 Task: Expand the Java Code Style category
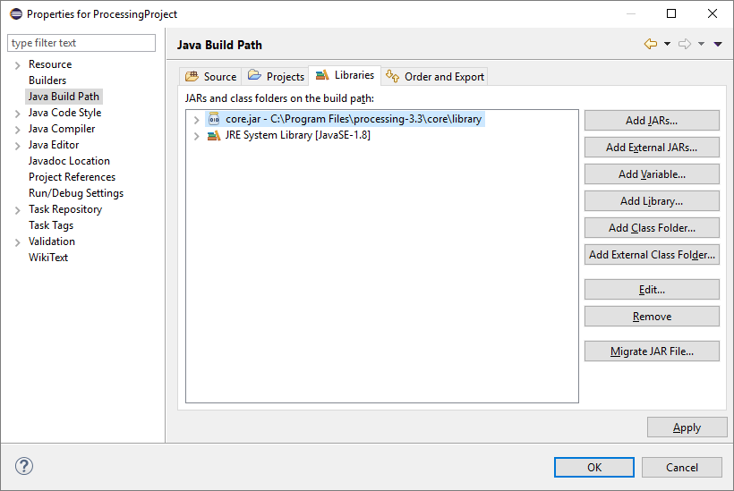click(17, 114)
